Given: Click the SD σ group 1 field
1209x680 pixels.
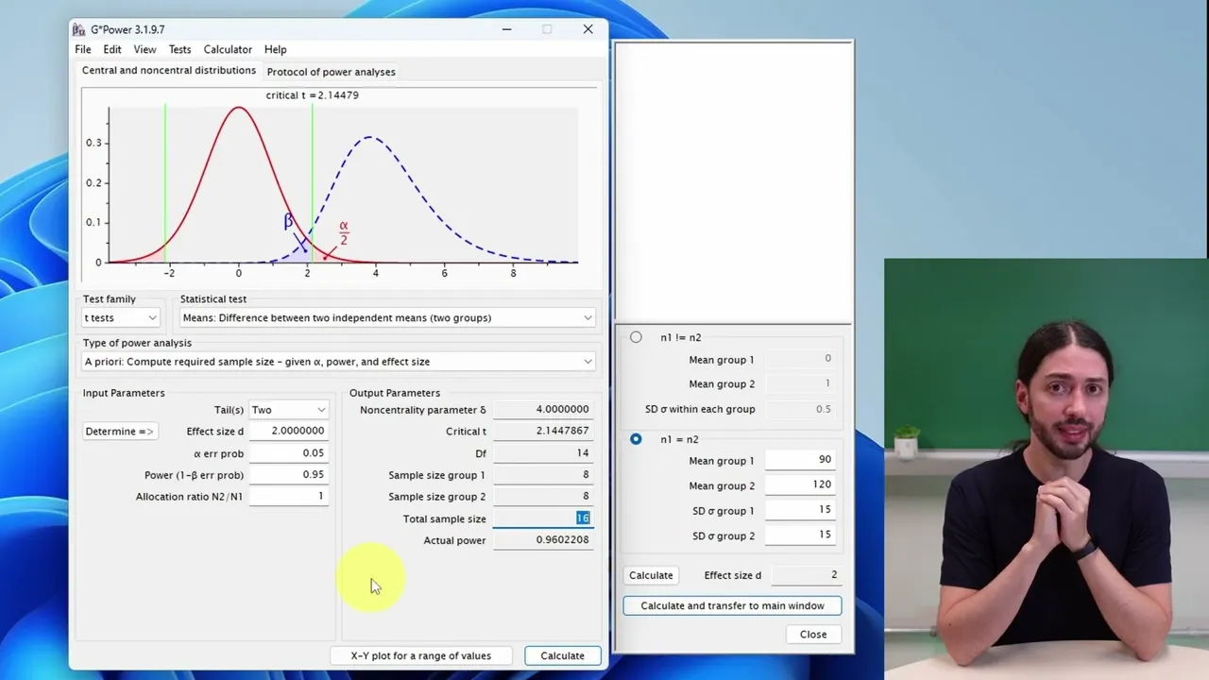Looking at the screenshot, I should tap(800, 510).
